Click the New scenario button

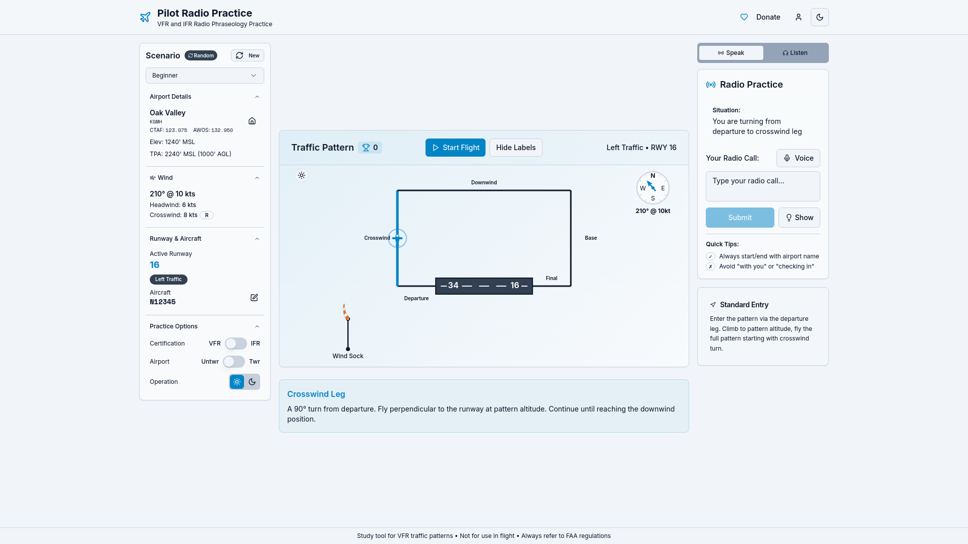(248, 55)
